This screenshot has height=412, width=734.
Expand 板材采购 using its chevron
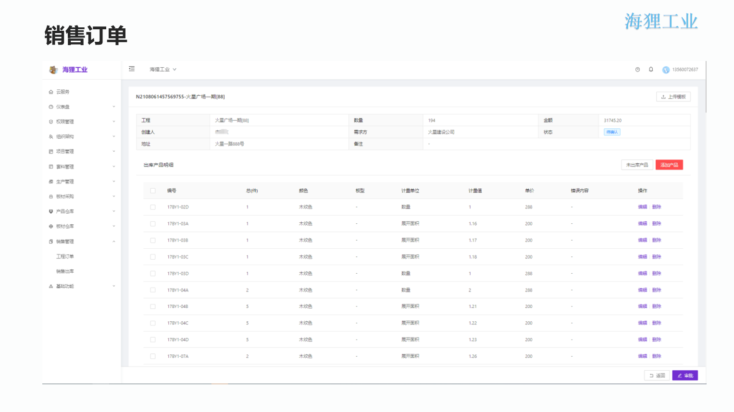click(114, 196)
